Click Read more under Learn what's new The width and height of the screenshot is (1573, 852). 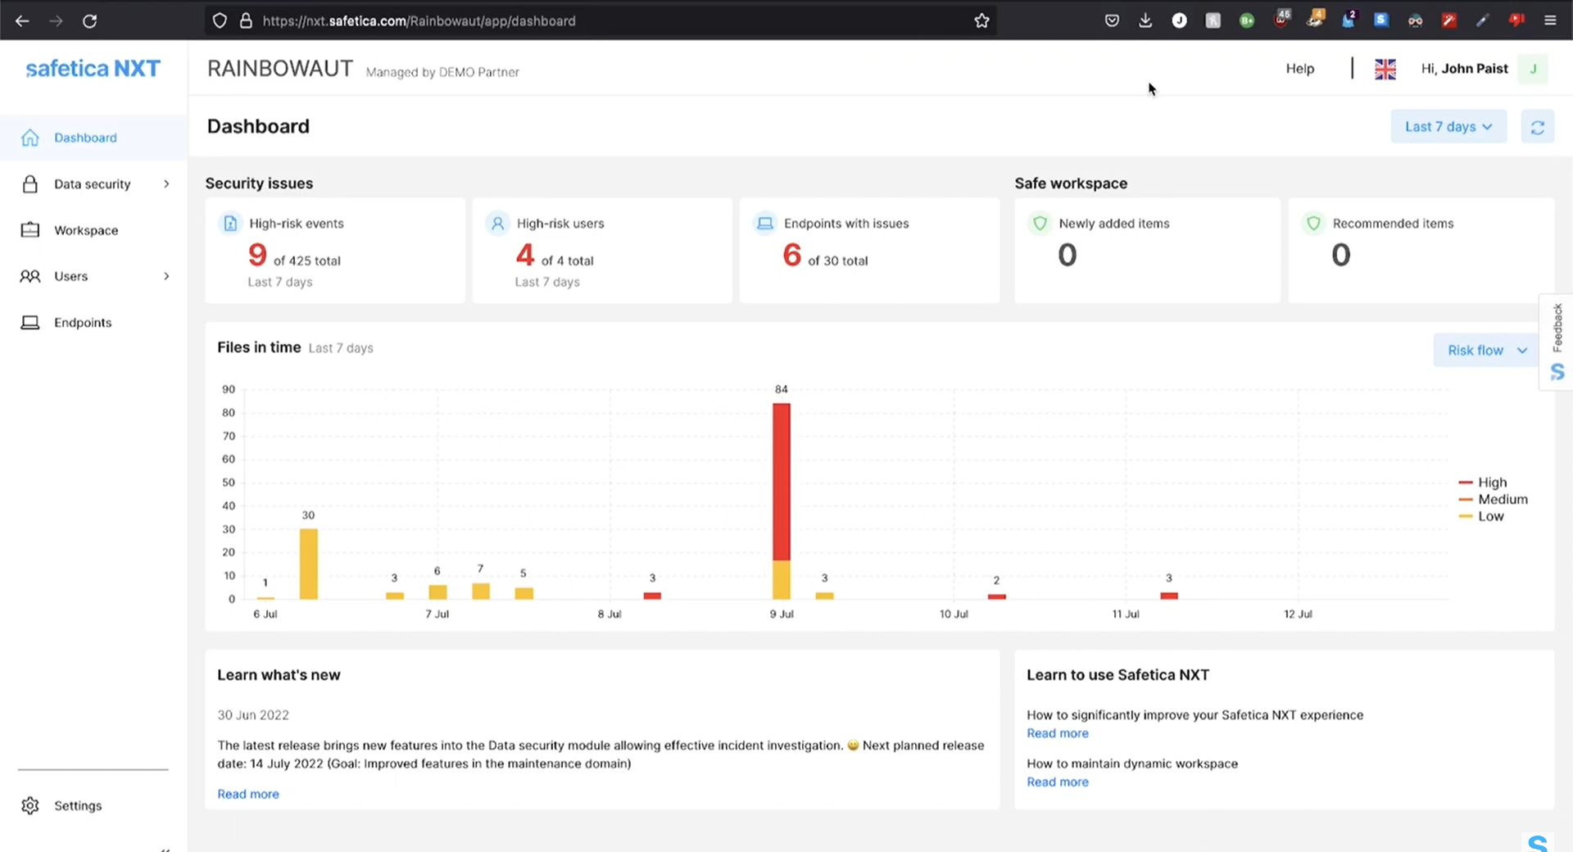tap(248, 794)
